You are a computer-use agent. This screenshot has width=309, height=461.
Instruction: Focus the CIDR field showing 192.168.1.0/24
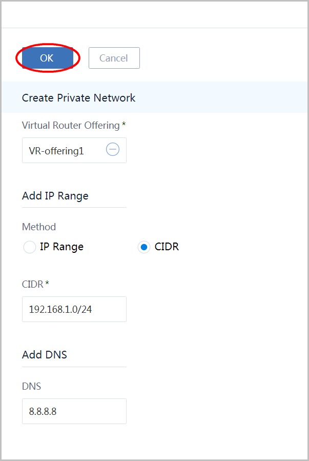point(74,309)
